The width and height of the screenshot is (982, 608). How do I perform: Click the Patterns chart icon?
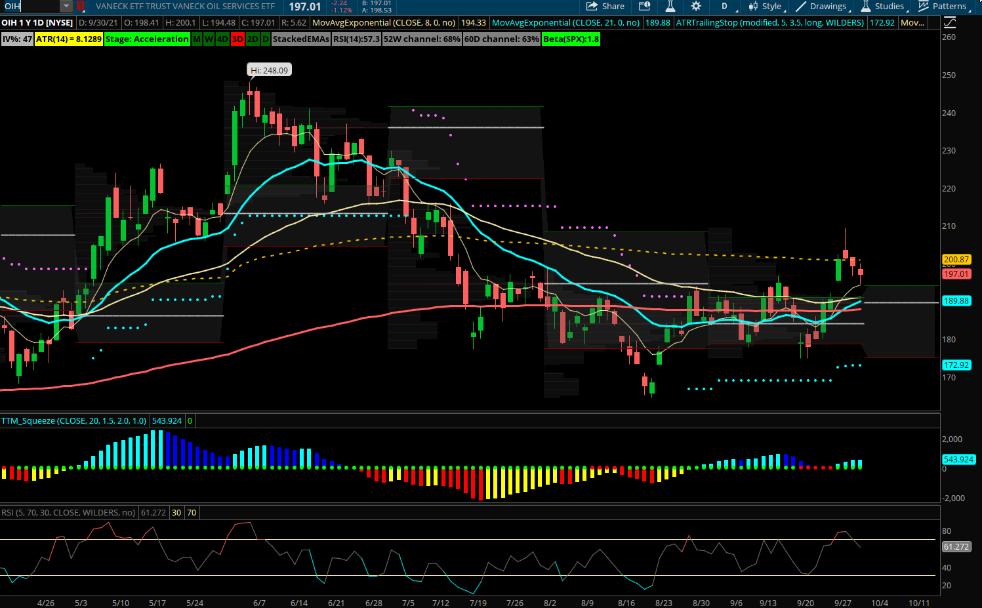pyautogui.click(x=924, y=7)
